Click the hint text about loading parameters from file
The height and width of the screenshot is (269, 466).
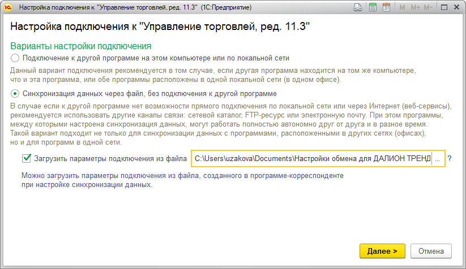point(182,180)
